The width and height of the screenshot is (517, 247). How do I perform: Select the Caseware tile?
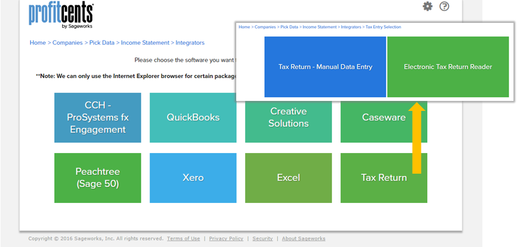384,122
